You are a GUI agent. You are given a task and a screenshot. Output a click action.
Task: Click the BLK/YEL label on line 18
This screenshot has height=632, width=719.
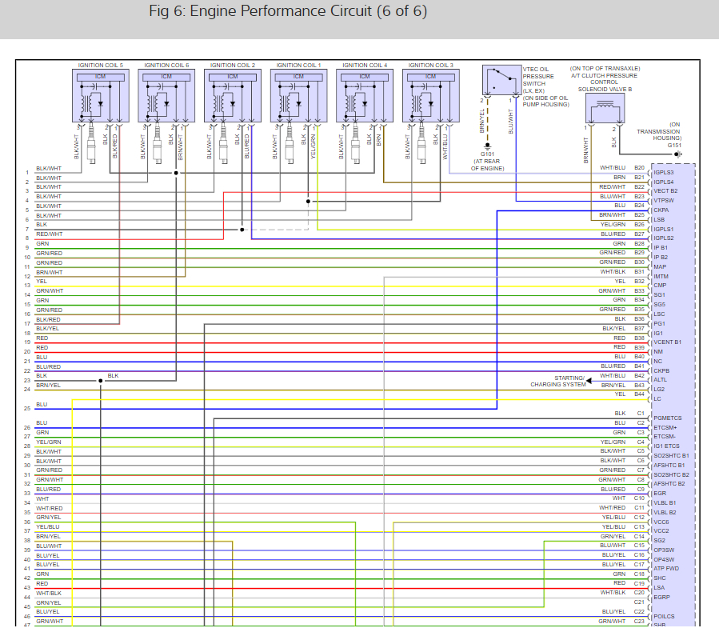[48, 328]
